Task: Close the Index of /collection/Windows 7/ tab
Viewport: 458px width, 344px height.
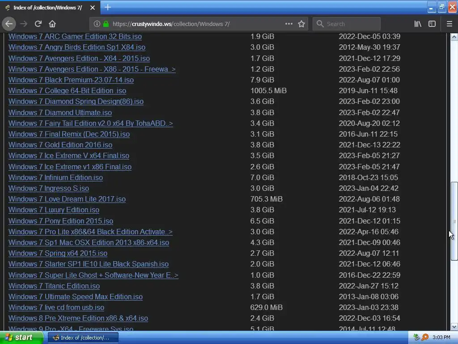Action: point(92,8)
